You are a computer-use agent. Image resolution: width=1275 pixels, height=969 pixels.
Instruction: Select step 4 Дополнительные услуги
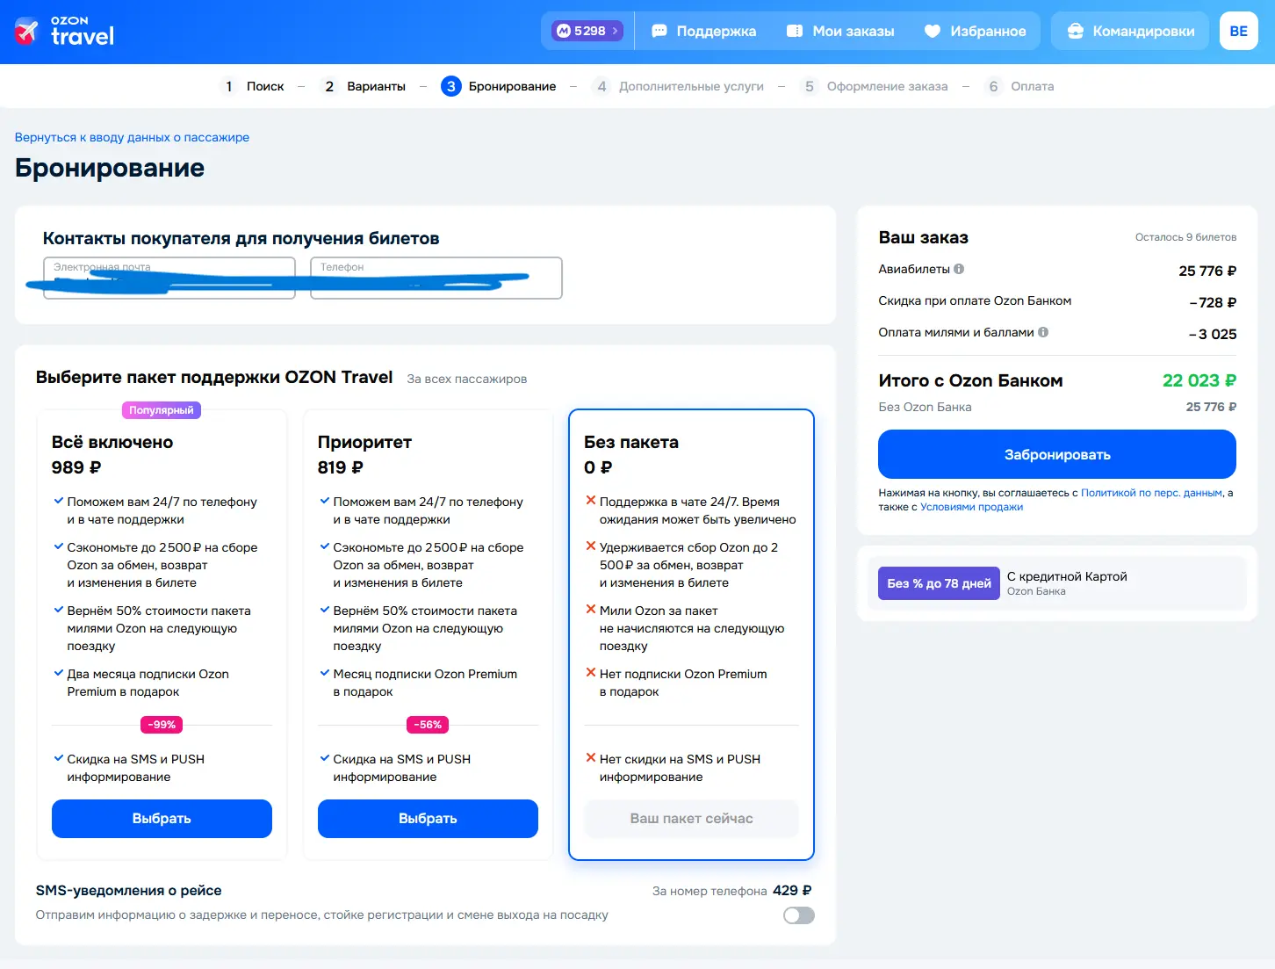678,86
